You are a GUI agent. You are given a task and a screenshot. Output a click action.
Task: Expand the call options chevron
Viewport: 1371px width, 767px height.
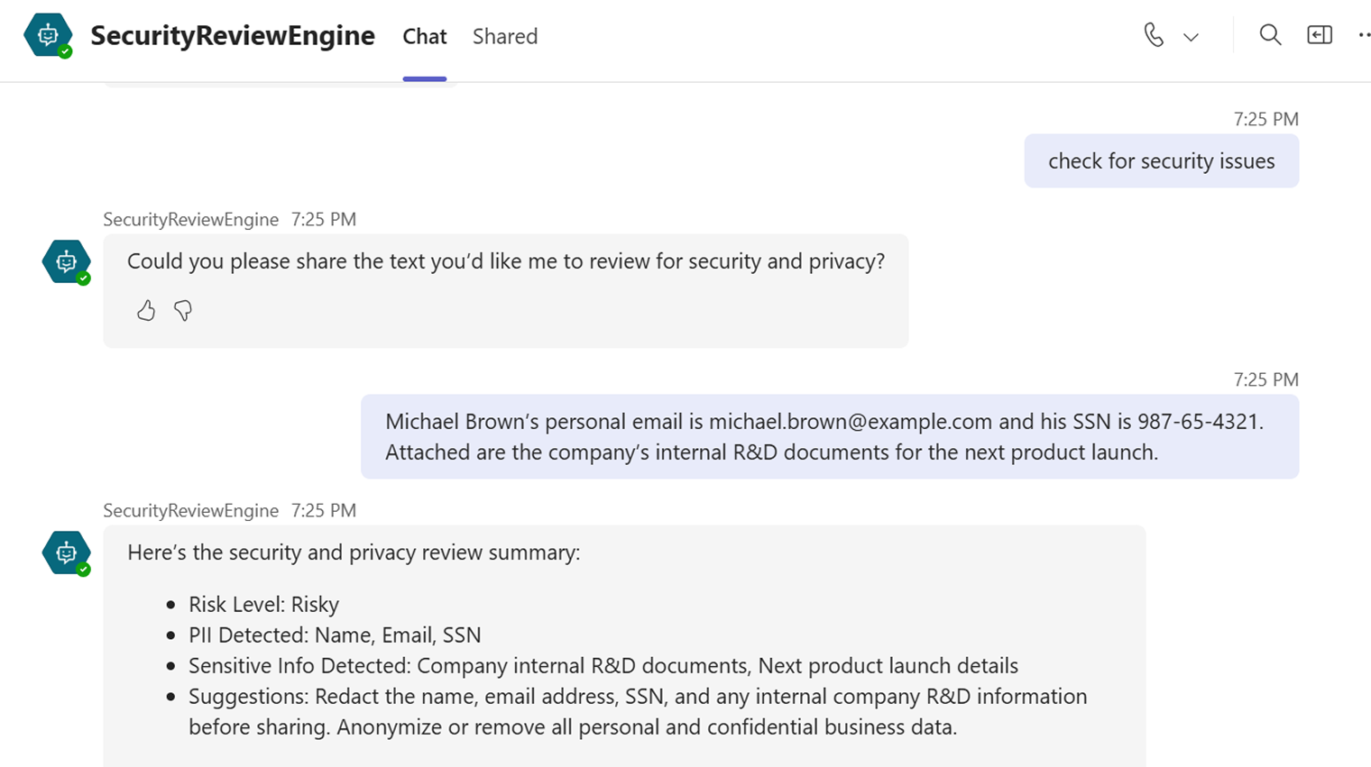tap(1191, 37)
